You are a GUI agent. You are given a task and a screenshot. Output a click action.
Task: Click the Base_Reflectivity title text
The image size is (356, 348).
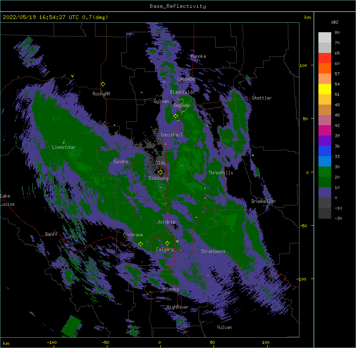coord(178,6)
